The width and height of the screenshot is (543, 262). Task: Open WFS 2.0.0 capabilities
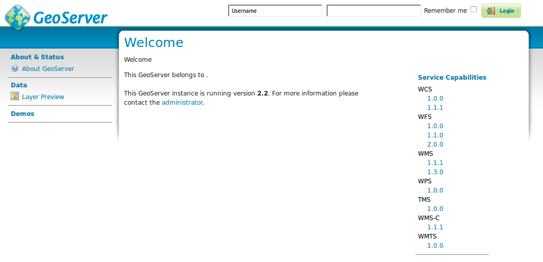pos(435,144)
